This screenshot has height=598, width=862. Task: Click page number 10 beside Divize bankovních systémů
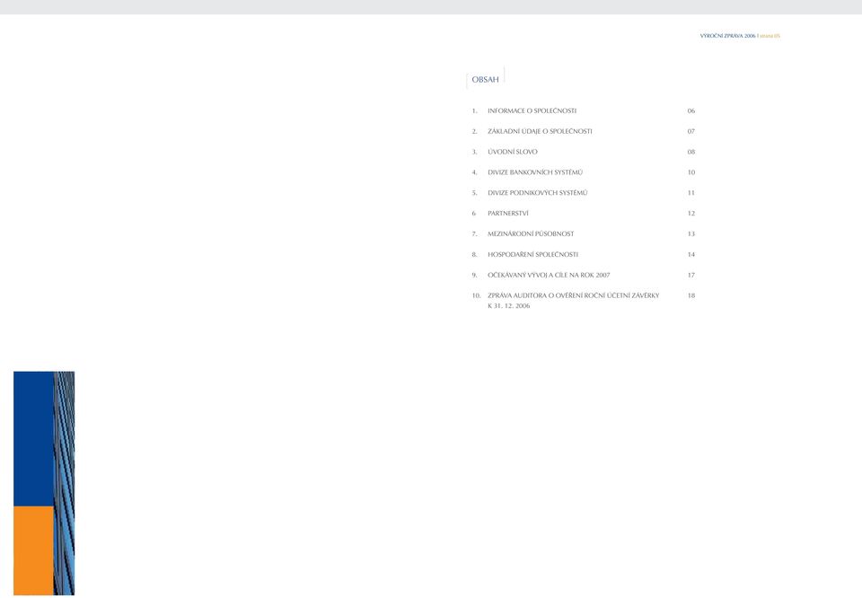click(x=691, y=172)
